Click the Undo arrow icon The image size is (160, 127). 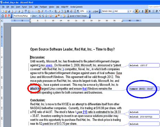tap(46, 11)
